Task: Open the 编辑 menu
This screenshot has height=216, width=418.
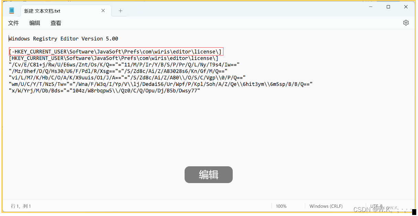Action: click(x=35, y=23)
